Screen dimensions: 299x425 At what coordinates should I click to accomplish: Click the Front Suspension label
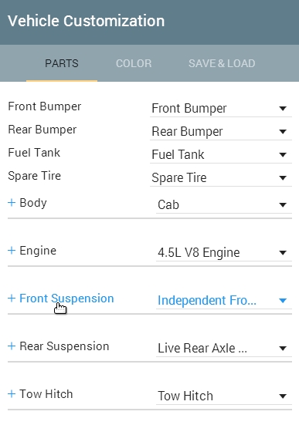(x=66, y=299)
